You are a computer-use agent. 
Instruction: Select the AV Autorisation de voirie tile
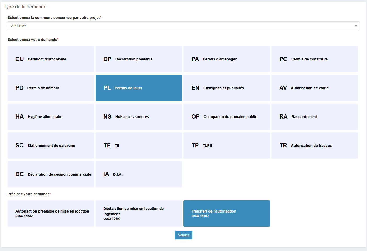coord(315,88)
